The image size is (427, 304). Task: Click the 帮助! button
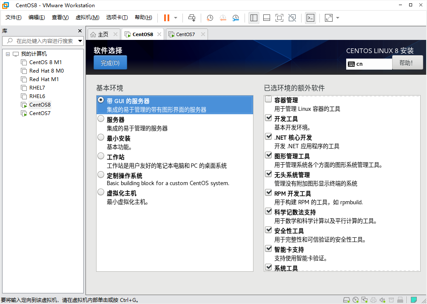coord(408,63)
